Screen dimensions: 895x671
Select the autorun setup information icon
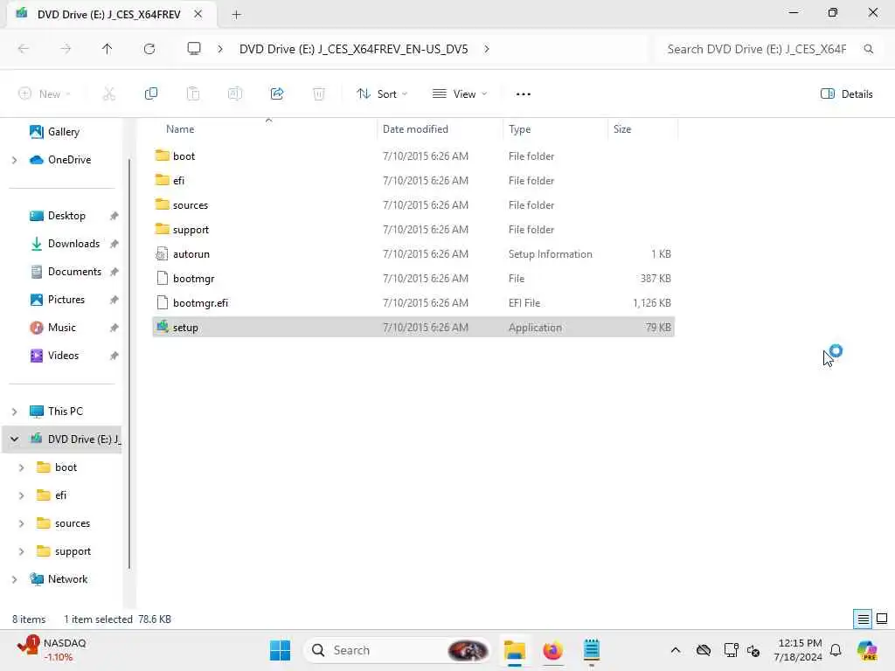coord(162,254)
